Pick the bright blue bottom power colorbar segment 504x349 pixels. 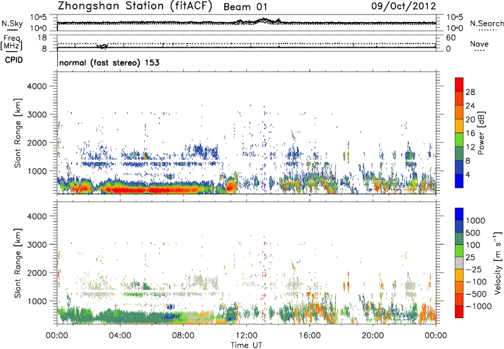point(459,181)
